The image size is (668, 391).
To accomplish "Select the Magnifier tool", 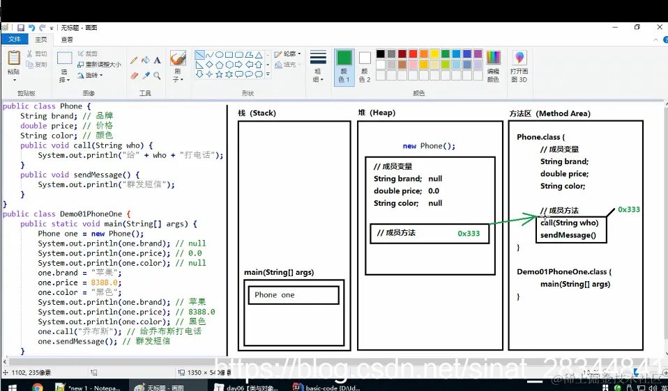I will (157, 76).
